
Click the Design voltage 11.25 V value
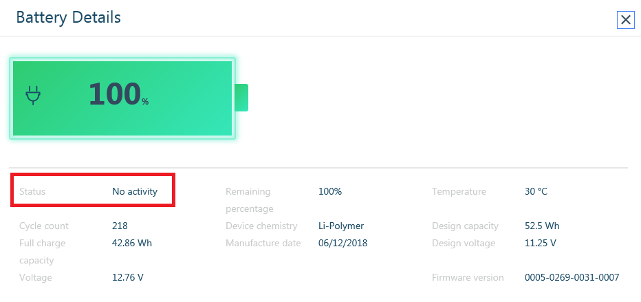(x=541, y=243)
